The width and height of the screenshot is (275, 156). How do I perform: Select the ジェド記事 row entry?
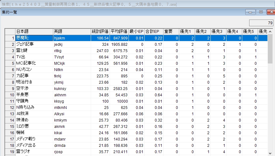tap(34, 44)
